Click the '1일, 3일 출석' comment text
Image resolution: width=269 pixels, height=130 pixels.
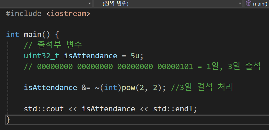pyautogui.click(x=234, y=66)
